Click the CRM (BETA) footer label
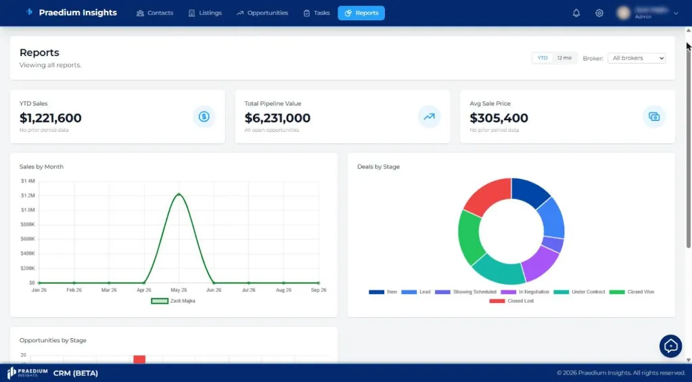692x382 pixels. tap(76, 373)
